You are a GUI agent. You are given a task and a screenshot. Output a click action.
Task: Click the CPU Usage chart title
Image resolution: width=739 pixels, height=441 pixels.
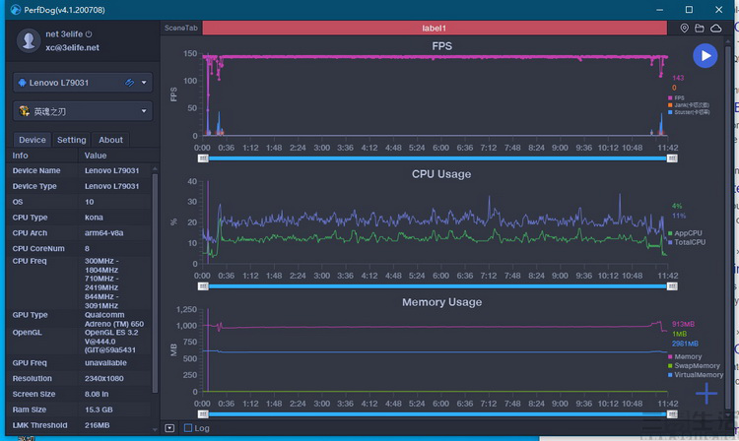pyautogui.click(x=441, y=174)
